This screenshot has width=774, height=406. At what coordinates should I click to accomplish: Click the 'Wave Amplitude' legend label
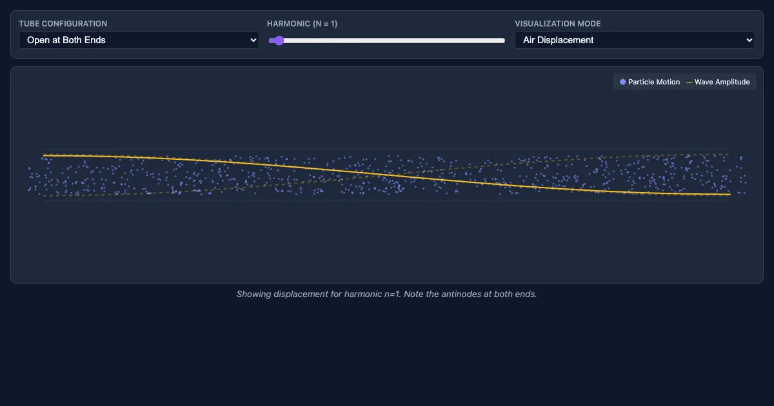[x=722, y=82]
